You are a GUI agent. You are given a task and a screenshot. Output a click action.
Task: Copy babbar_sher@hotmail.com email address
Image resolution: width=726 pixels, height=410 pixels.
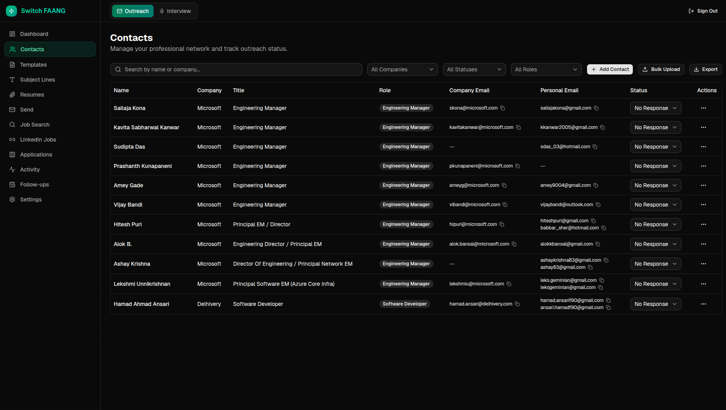coord(604,228)
